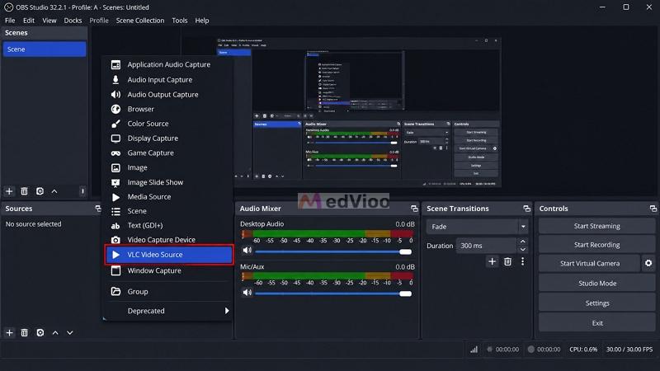Click Start Recording
The image size is (660, 371).
coord(596,245)
